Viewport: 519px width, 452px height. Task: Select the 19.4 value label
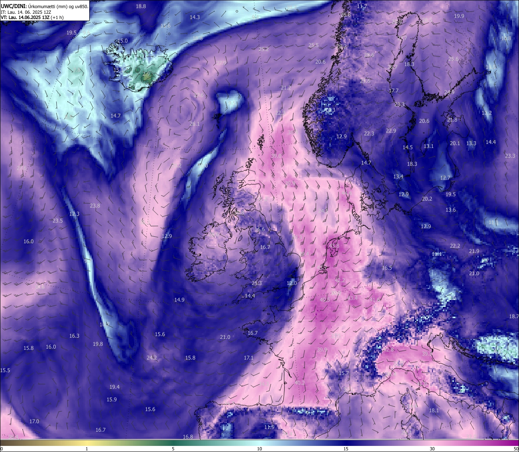click(114, 387)
